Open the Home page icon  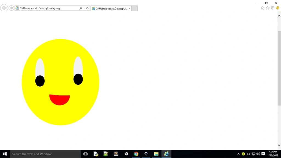pyautogui.click(x=263, y=8)
